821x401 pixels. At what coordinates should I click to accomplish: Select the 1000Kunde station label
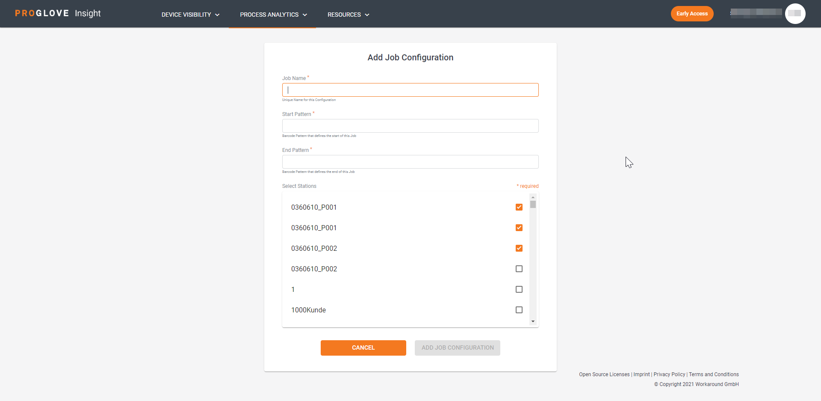(308, 310)
